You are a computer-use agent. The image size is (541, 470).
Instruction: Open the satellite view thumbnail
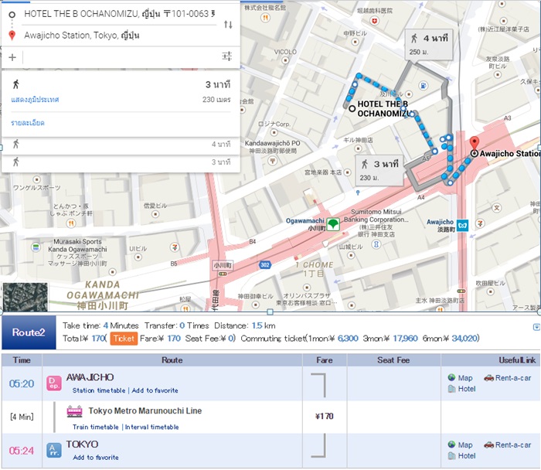click(26, 297)
